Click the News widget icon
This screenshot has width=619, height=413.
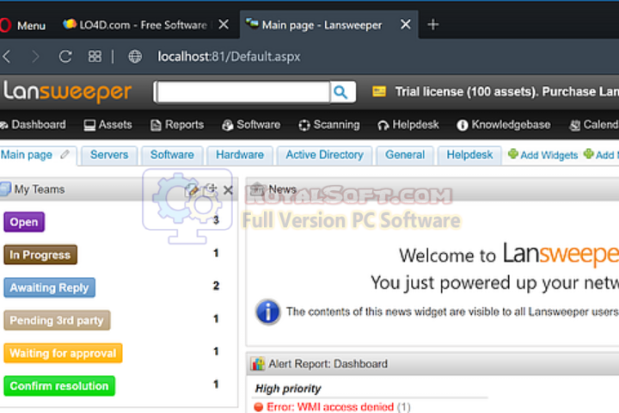[x=257, y=189]
